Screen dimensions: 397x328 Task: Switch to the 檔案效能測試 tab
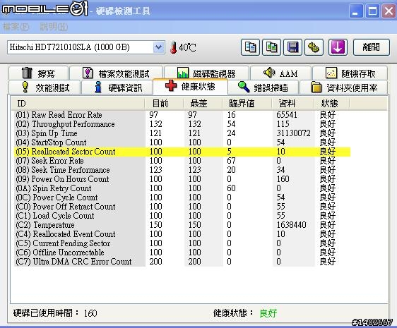117,73
